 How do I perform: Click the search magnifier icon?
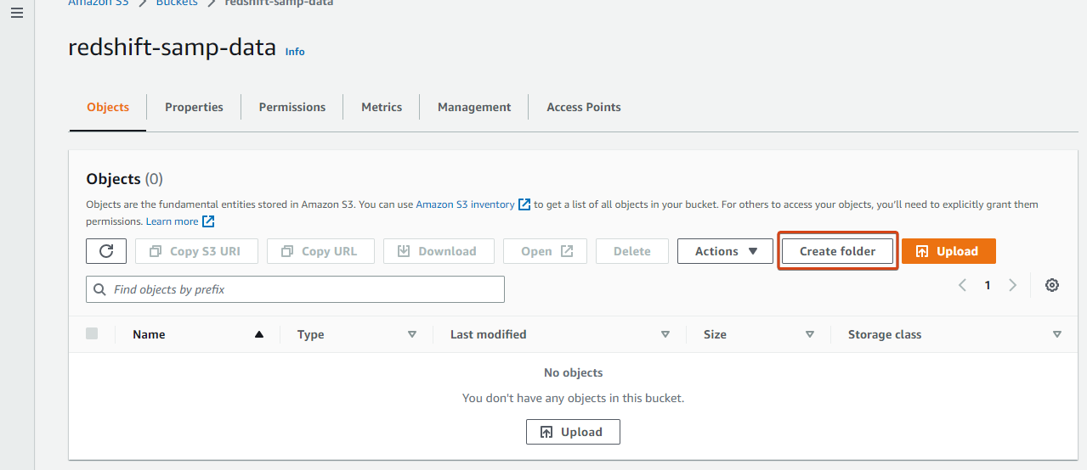tap(100, 289)
